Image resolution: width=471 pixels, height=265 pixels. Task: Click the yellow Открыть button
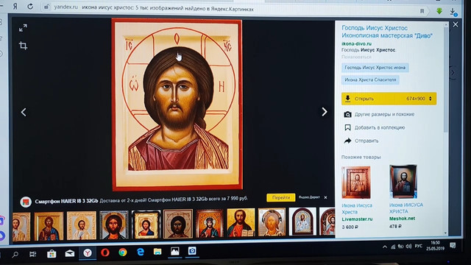coord(389,99)
